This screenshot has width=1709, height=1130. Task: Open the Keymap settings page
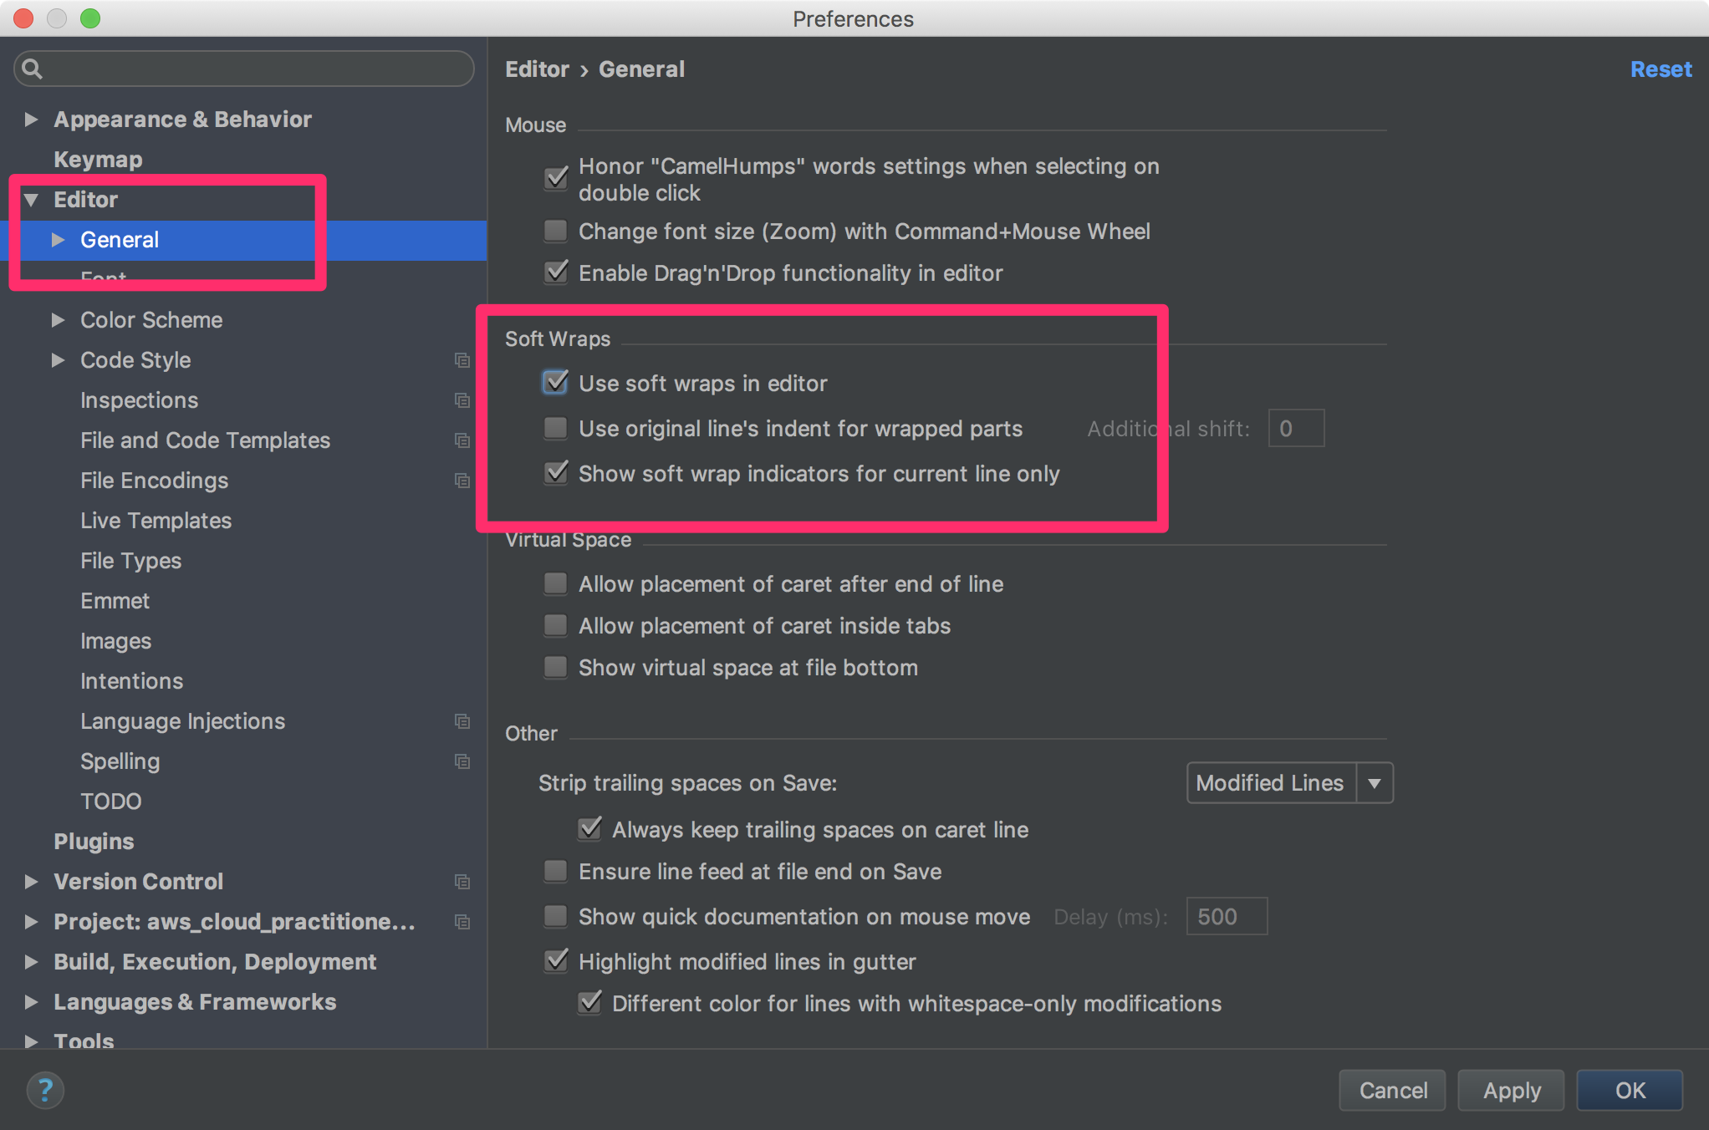click(98, 160)
